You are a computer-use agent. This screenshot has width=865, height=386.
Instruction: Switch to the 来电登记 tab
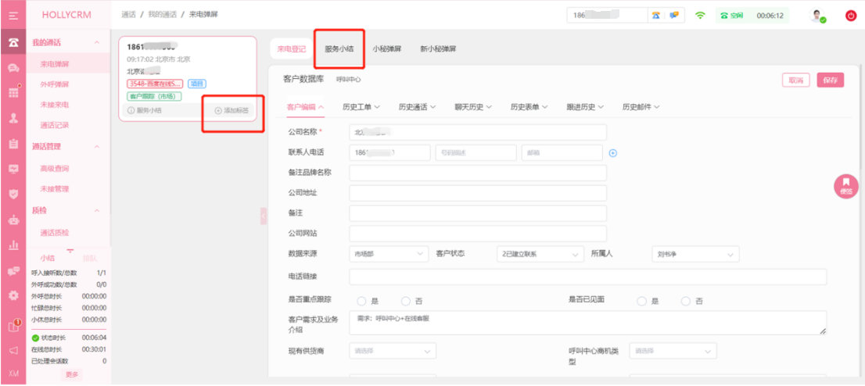pos(291,48)
